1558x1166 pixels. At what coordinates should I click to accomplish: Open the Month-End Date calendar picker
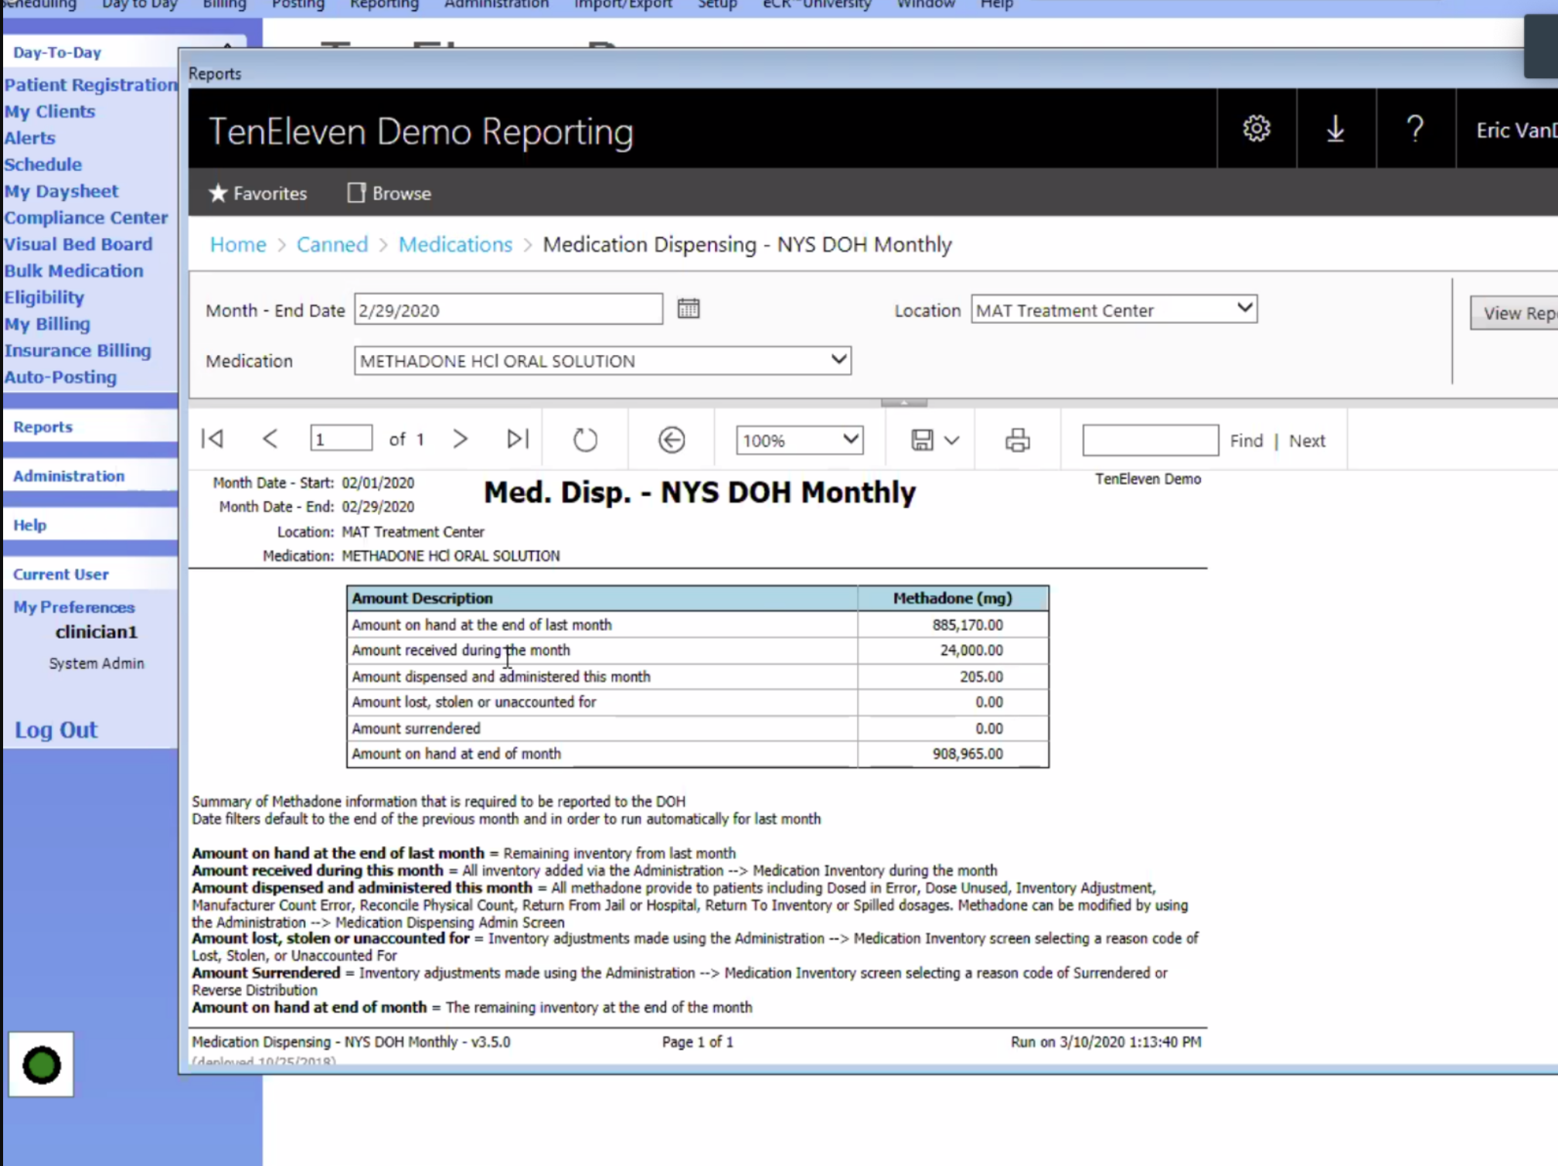(x=688, y=309)
